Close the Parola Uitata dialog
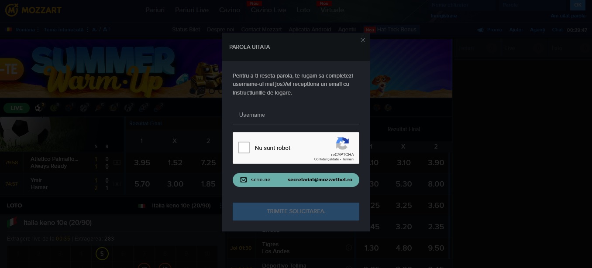Viewport: 592px width, 268px height. click(x=362, y=40)
